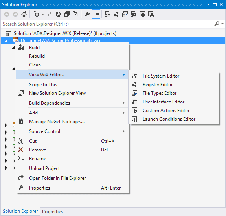The height and width of the screenshot is (216, 226).
Task: Choose Properties at bottom of context menu
Action: pos(72,188)
